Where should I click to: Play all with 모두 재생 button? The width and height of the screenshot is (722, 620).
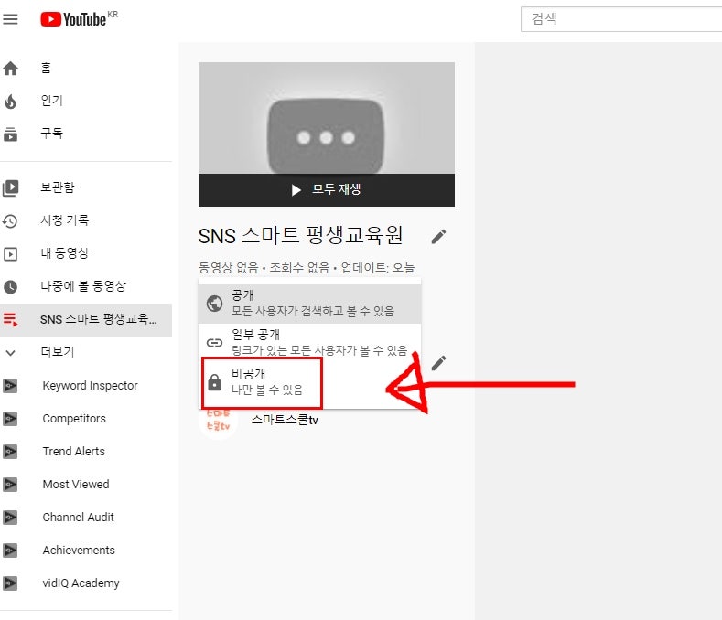[x=327, y=189]
